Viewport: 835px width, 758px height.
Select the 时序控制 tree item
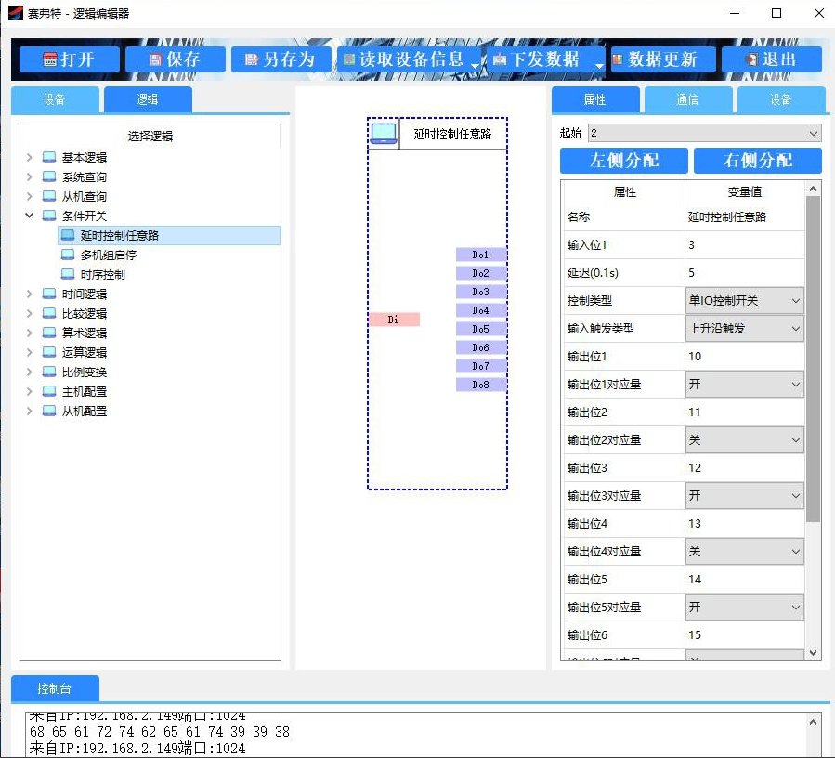pyautogui.click(x=102, y=274)
